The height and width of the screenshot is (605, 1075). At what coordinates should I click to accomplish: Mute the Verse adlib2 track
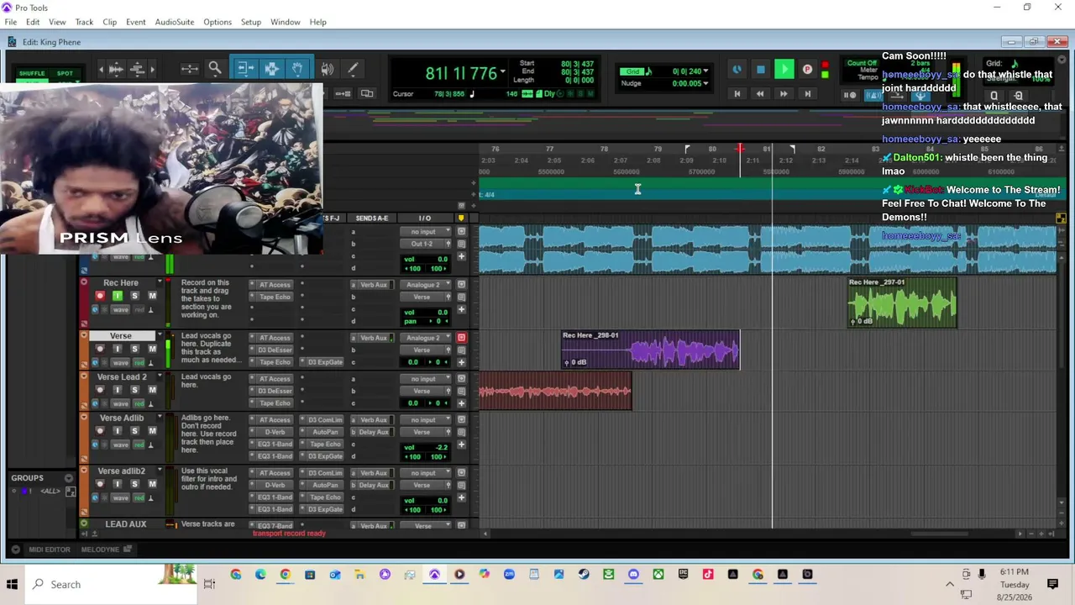point(152,484)
